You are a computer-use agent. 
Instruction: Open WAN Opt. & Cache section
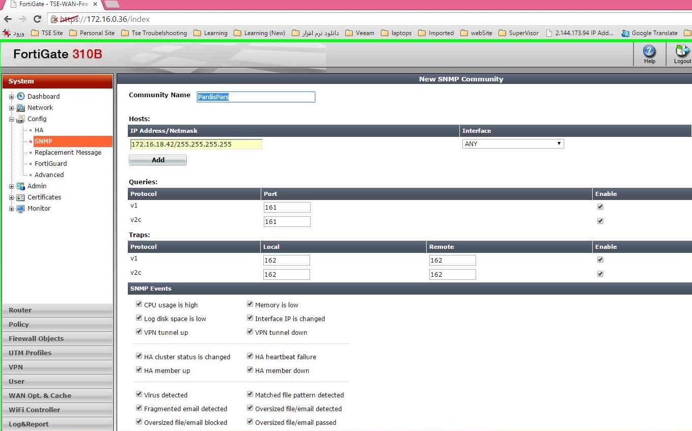point(58,395)
